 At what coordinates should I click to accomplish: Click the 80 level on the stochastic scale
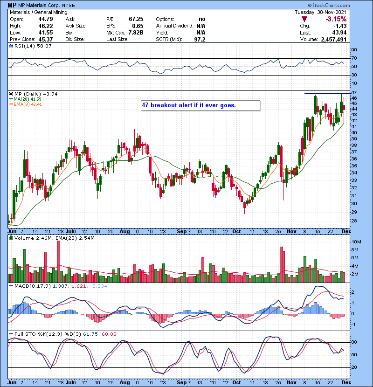click(354, 342)
